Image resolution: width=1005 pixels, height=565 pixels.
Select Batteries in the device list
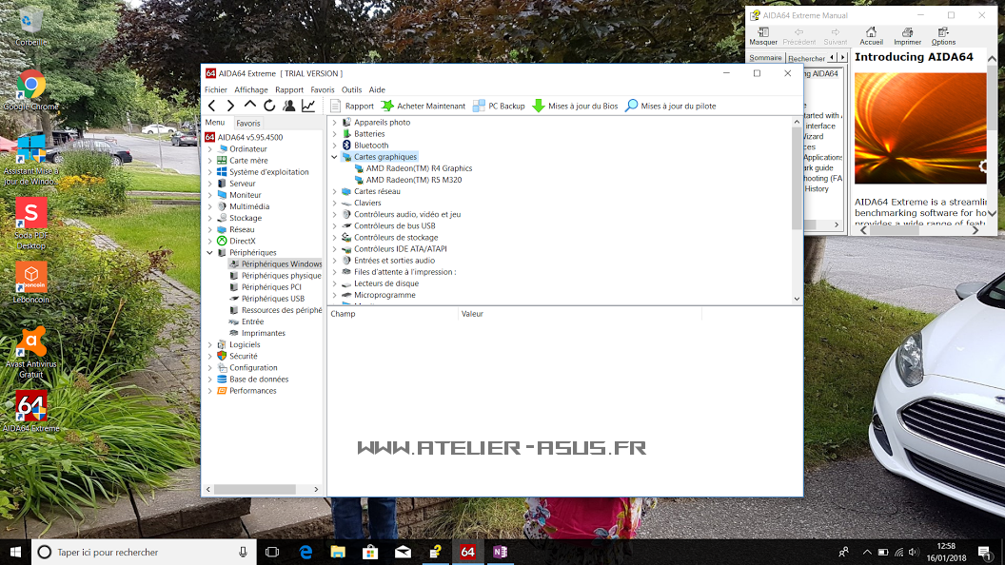coord(369,133)
